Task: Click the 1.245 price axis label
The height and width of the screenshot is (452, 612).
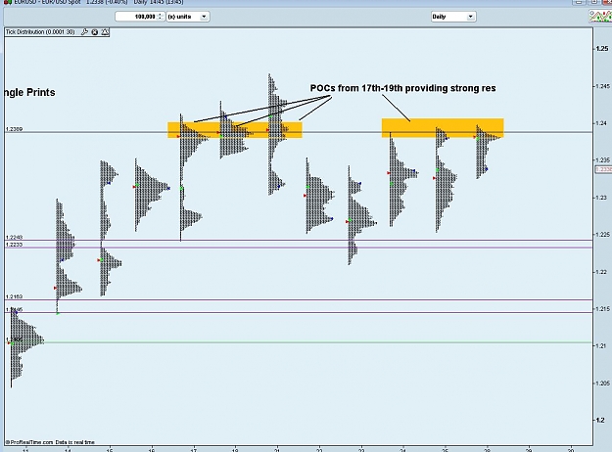Action: pos(603,86)
